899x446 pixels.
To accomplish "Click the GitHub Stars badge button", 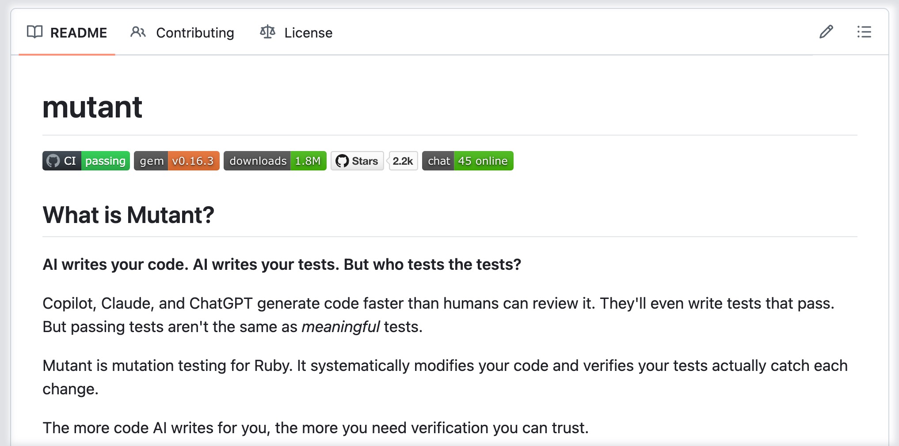I will pos(357,161).
